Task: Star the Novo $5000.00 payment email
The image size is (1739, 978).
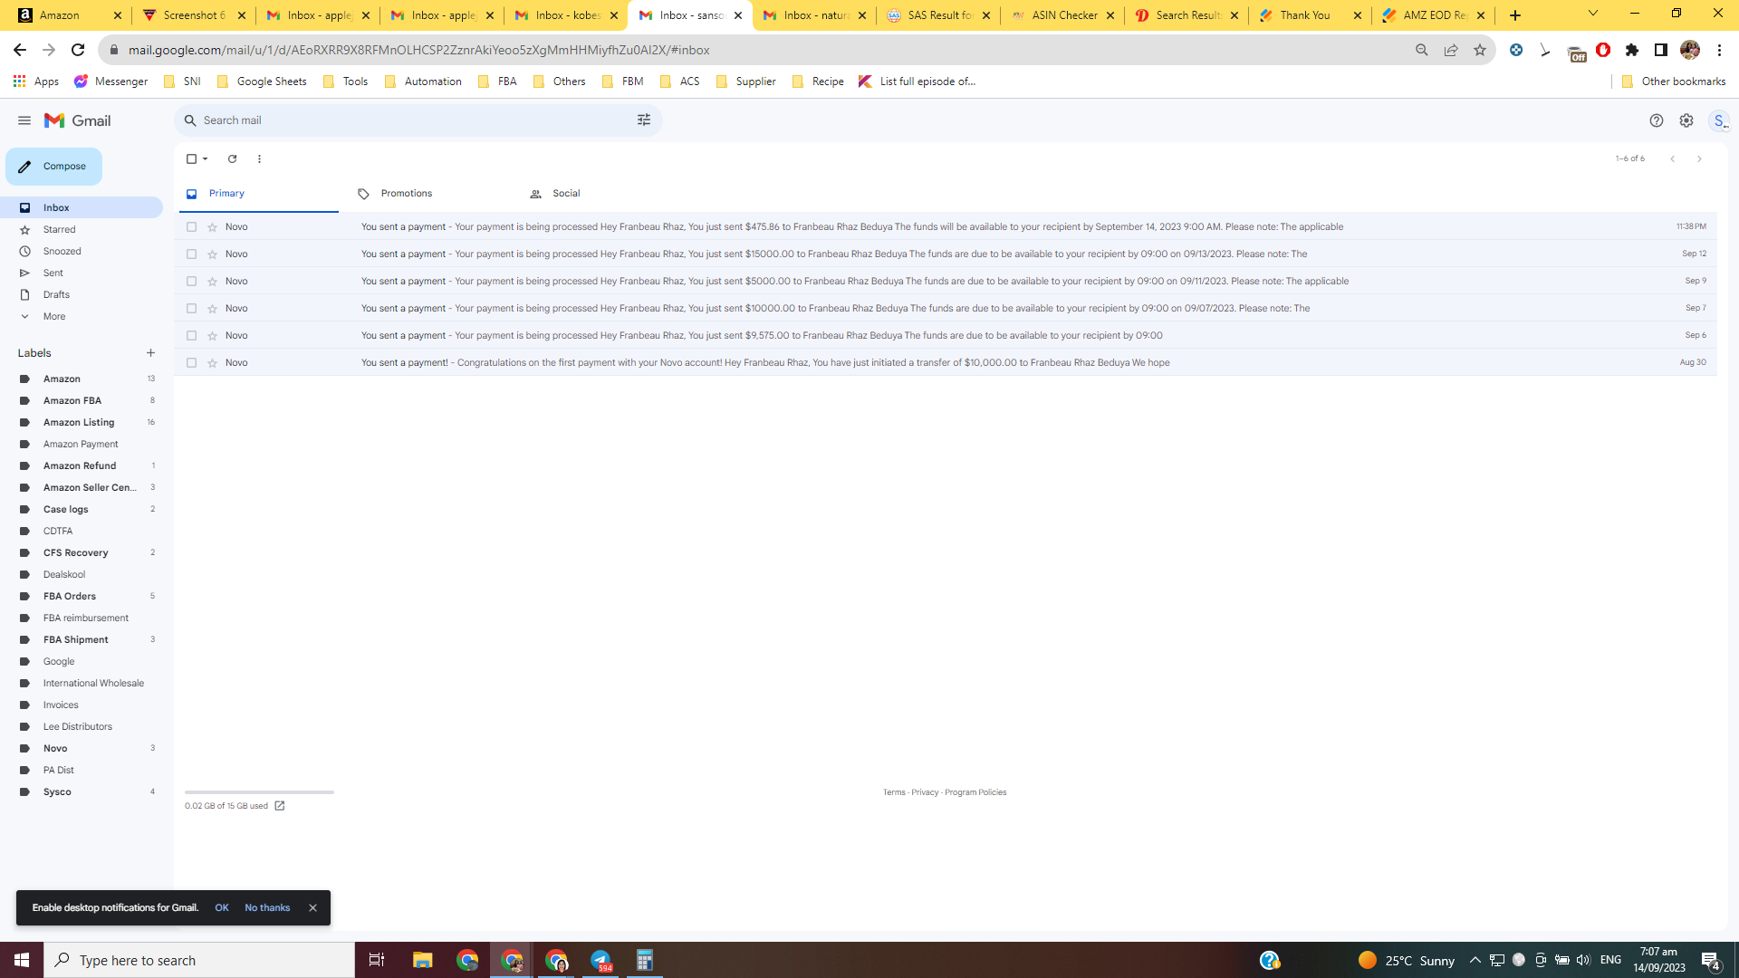Action: click(x=212, y=282)
